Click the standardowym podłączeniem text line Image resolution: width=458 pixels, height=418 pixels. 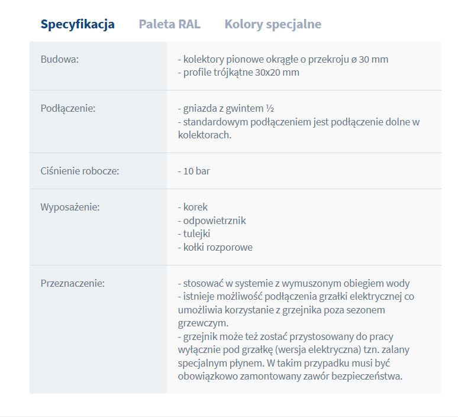tap(299, 122)
